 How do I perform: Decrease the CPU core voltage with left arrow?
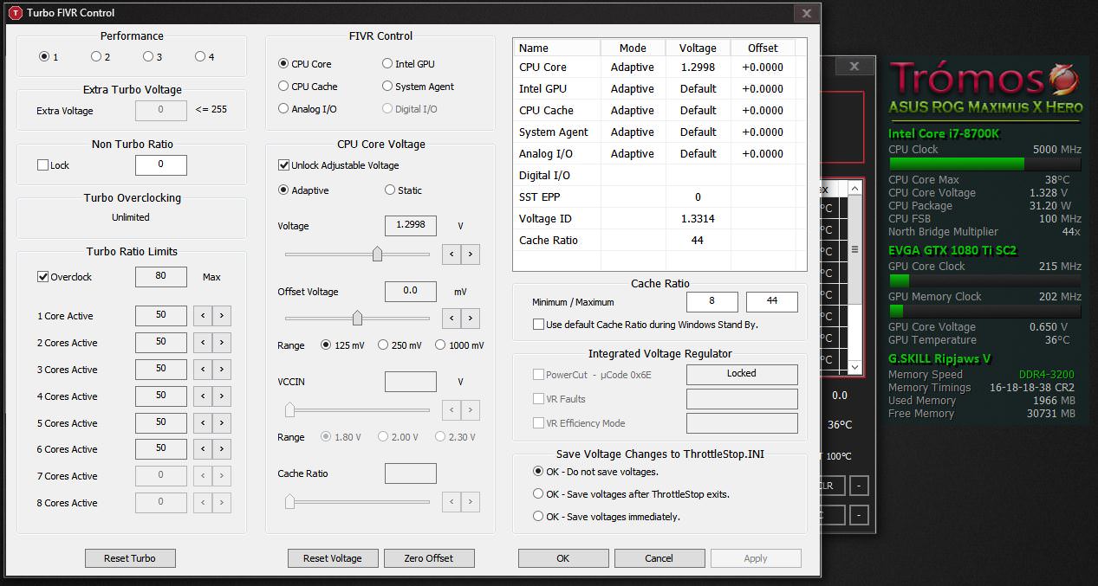pyautogui.click(x=452, y=254)
